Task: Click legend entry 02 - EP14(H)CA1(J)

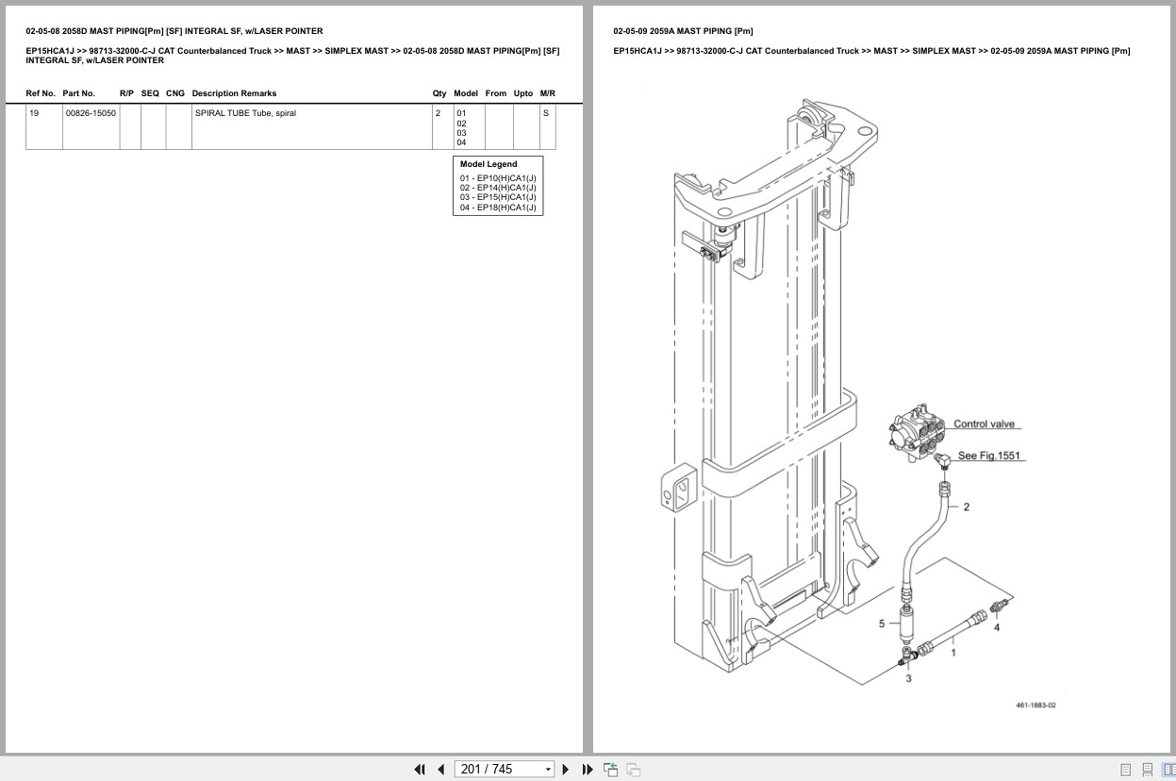Action: 498,188
